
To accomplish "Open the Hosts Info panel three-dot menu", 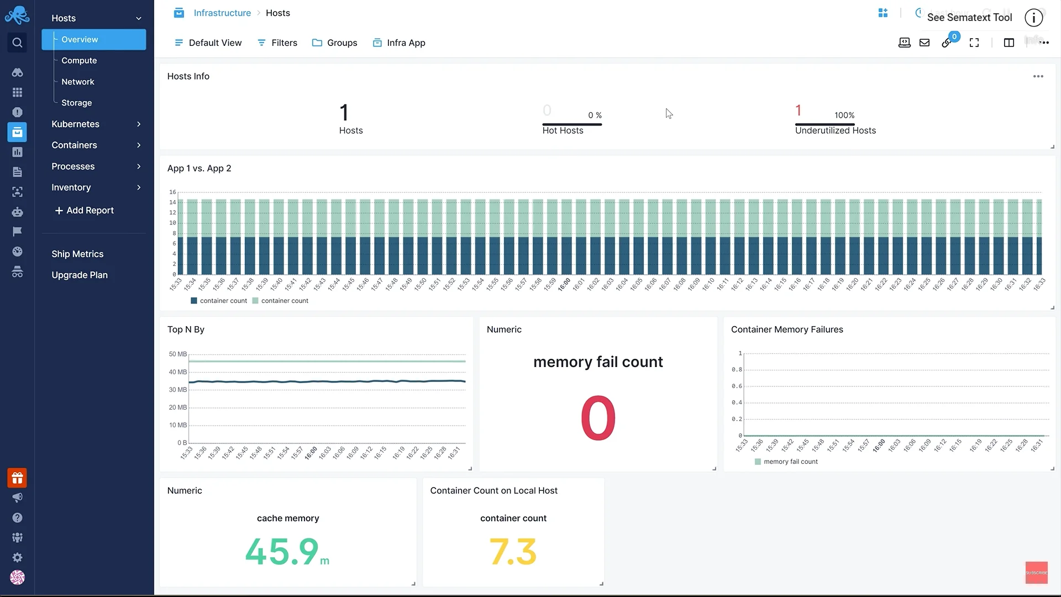I will (x=1038, y=76).
